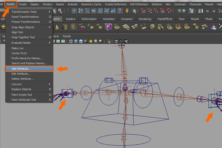Choose Delete Attribute menu entry
The width and height of the screenshot is (222, 148).
pos(29,79)
